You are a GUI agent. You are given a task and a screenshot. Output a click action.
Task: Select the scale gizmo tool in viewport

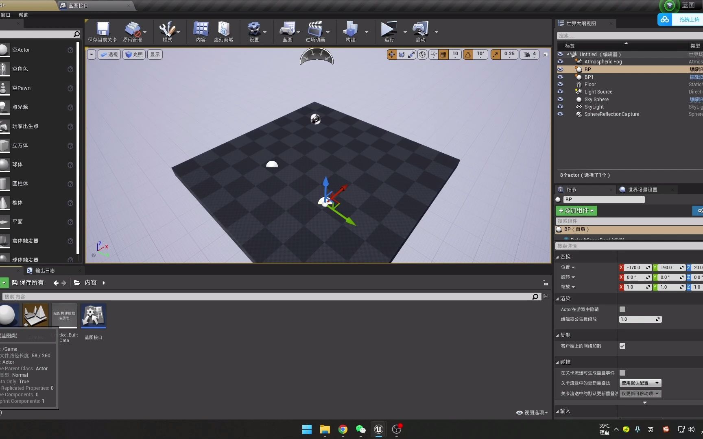pyautogui.click(x=411, y=54)
